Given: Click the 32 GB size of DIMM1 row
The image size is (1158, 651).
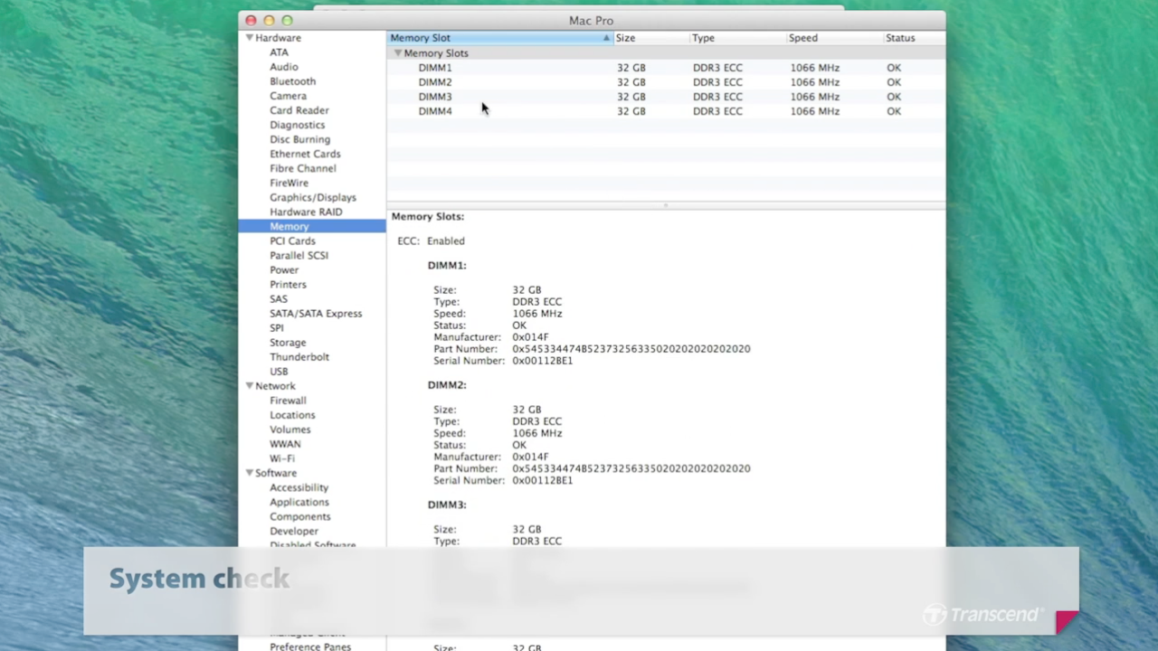Looking at the screenshot, I should pos(631,68).
